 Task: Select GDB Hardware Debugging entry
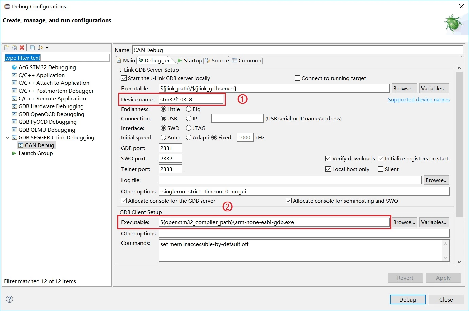pyautogui.click(x=51, y=106)
